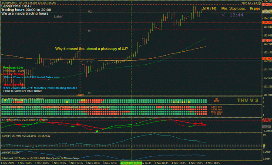
Task: Click 'FOREX FACTORY CALENDAR' label
Action: (x=23, y=91)
